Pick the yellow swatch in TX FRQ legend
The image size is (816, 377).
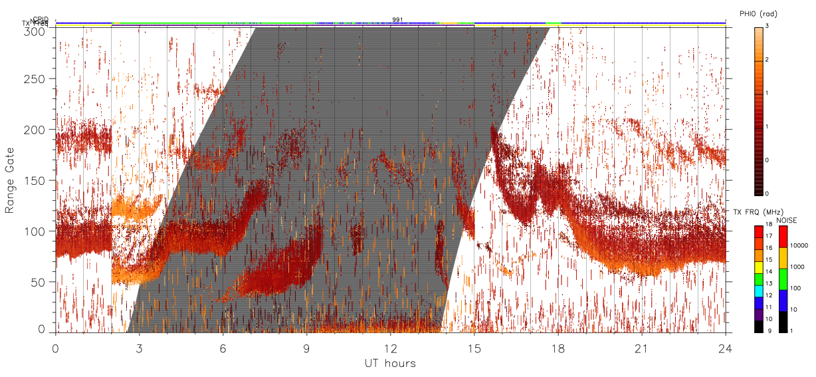[x=758, y=267]
